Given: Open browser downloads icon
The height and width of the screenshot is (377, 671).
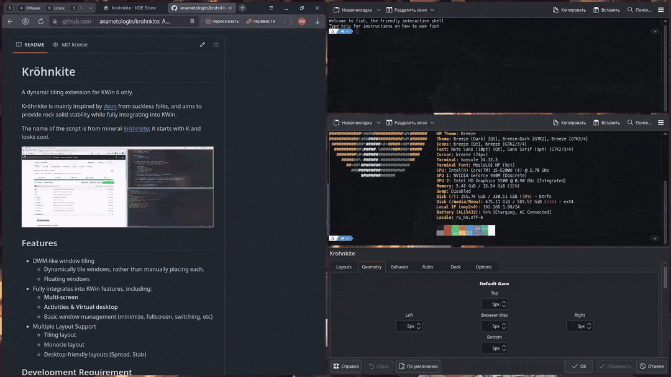Looking at the screenshot, I should (317, 21).
